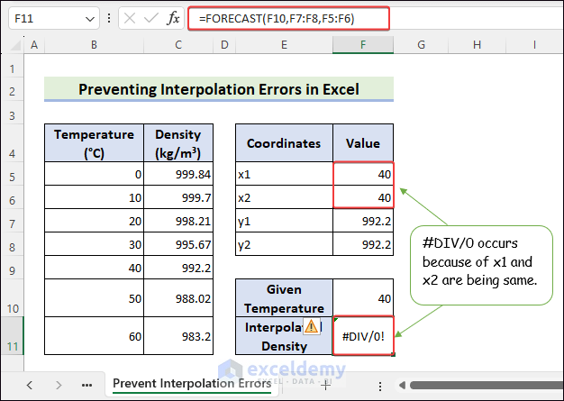This screenshot has height=401, width=564.
Task: Select the y2 value cell 992.2
Action: click(x=363, y=244)
